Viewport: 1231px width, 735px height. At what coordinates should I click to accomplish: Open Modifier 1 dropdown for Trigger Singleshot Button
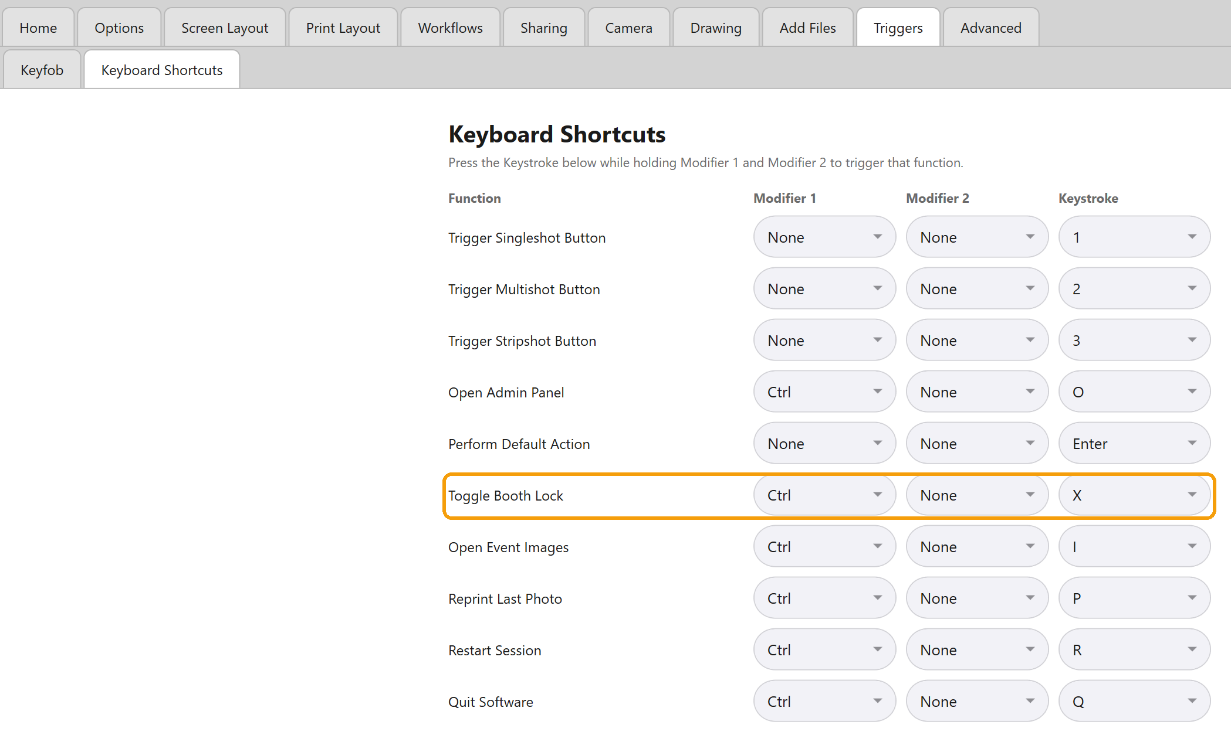(824, 237)
